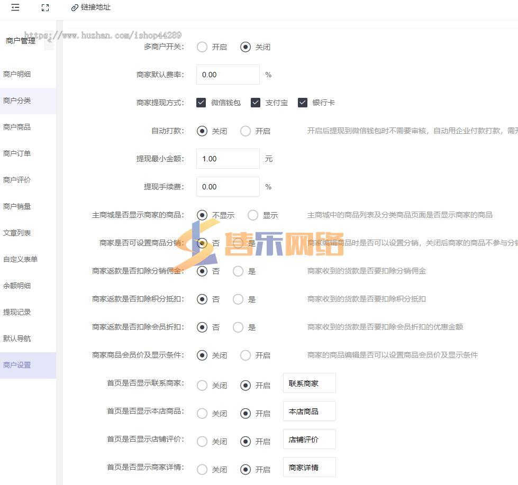Go to 提现记录 in sidebar
This screenshot has width=518, height=485.
28,312
